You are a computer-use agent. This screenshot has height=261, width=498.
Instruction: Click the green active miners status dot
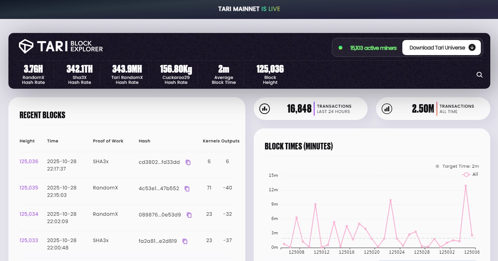tap(340, 48)
